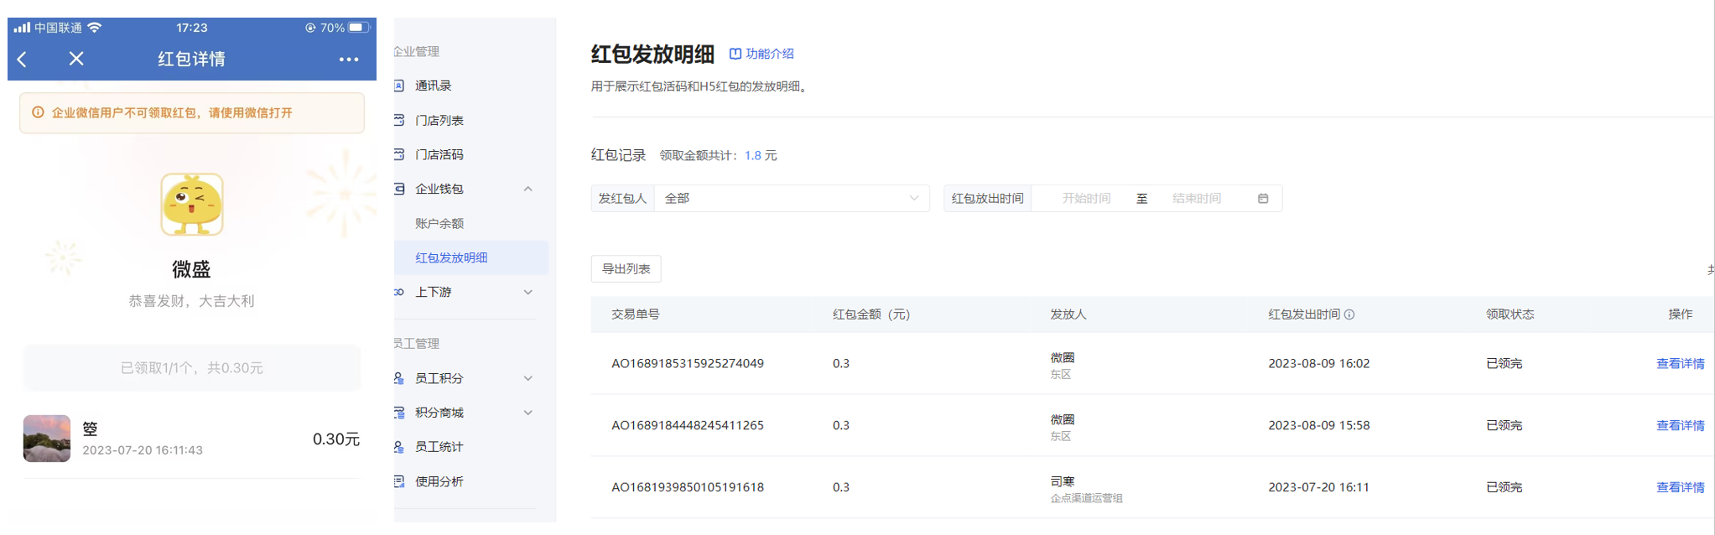Click transaction number AO1689185315925274049

(x=688, y=363)
